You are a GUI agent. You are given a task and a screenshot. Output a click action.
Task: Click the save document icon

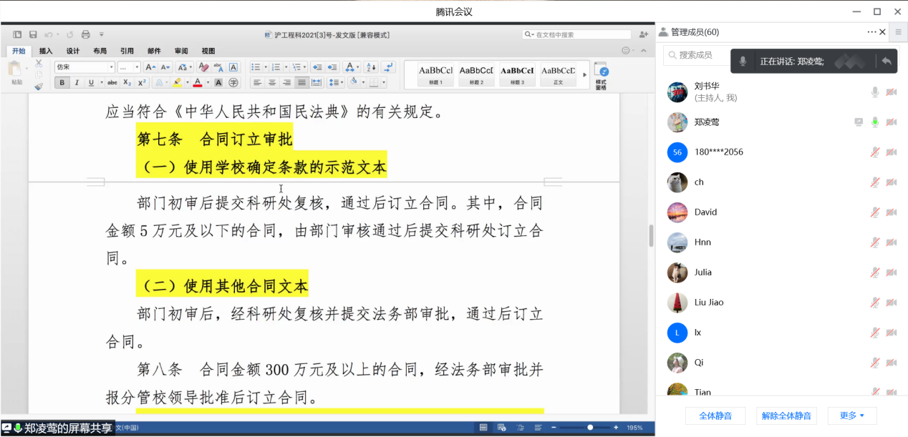coord(33,34)
